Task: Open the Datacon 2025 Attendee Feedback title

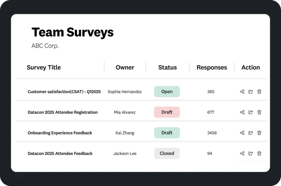Action: 60,153
